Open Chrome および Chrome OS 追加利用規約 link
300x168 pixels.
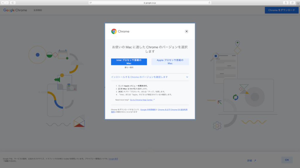(172, 110)
